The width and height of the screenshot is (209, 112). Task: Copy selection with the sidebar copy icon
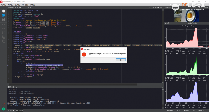[x=4, y=37]
